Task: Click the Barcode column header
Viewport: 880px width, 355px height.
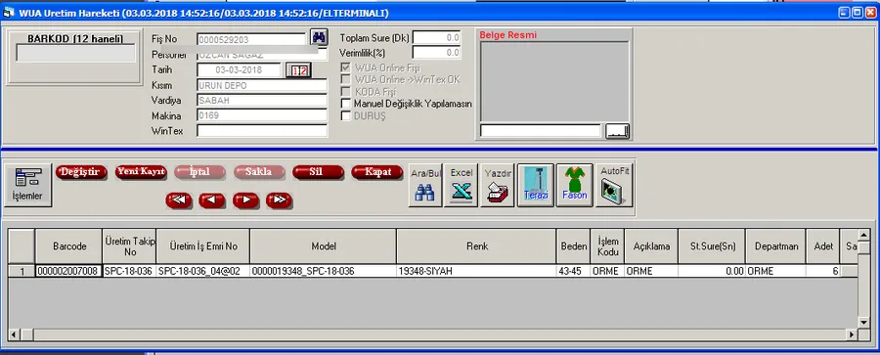Action: tap(69, 246)
